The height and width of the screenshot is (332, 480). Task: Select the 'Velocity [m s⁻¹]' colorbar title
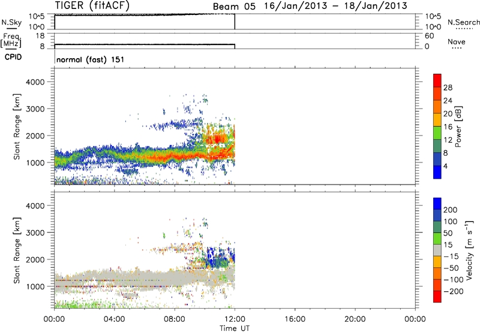pos(469,250)
